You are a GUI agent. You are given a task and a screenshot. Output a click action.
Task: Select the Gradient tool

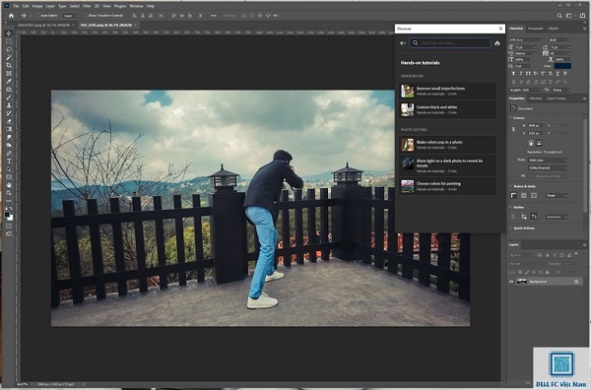click(9, 129)
